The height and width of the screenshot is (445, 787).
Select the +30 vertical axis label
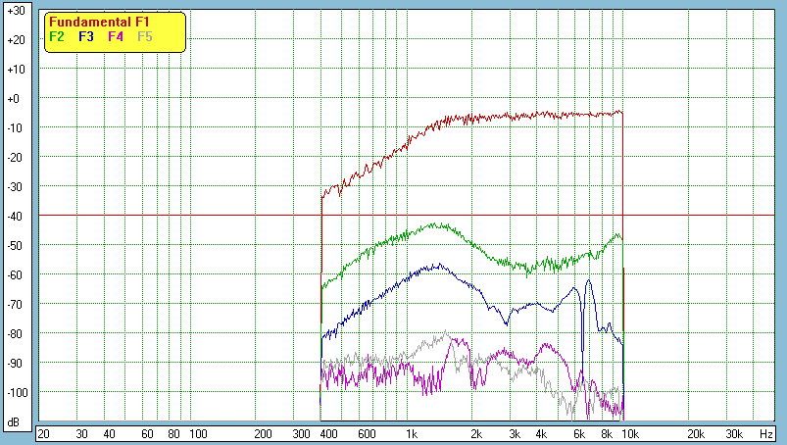click(x=15, y=11)
